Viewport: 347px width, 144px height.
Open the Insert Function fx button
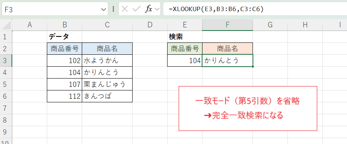(x=148, y=9)
